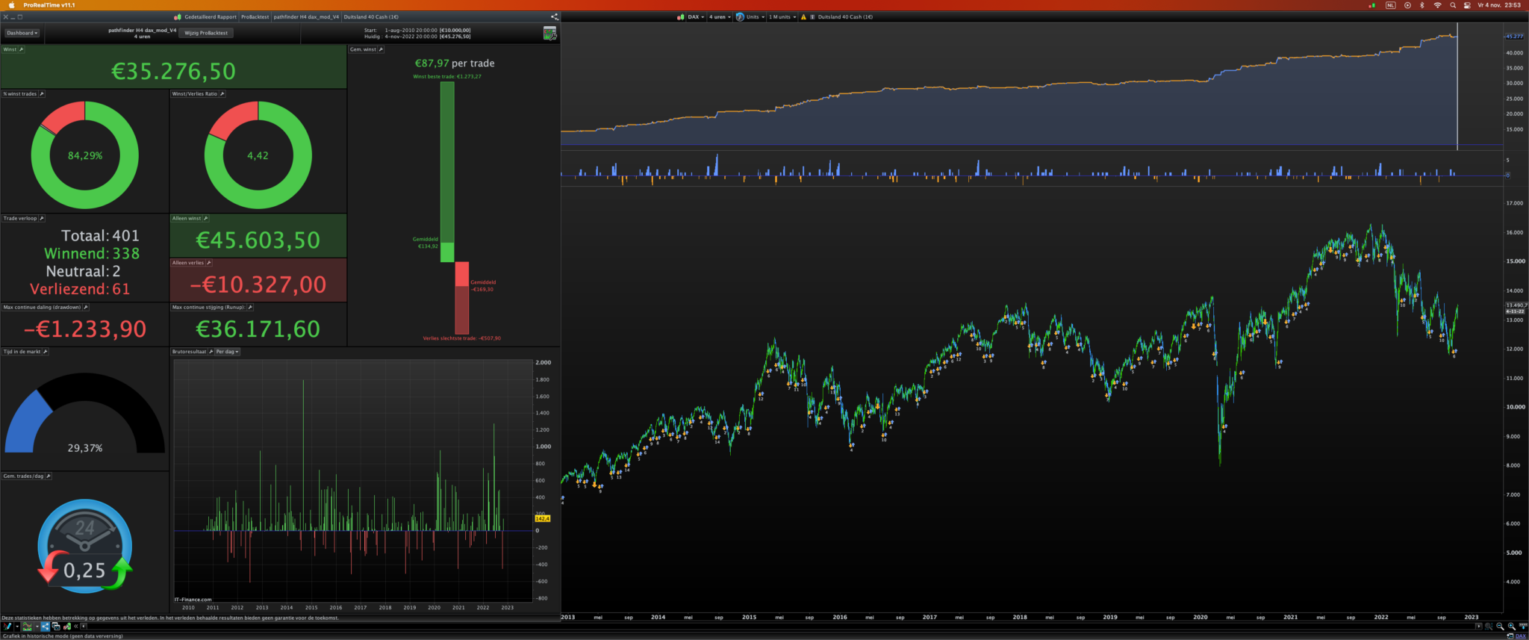
Task: Open the Apple menu
Action: 11,5
